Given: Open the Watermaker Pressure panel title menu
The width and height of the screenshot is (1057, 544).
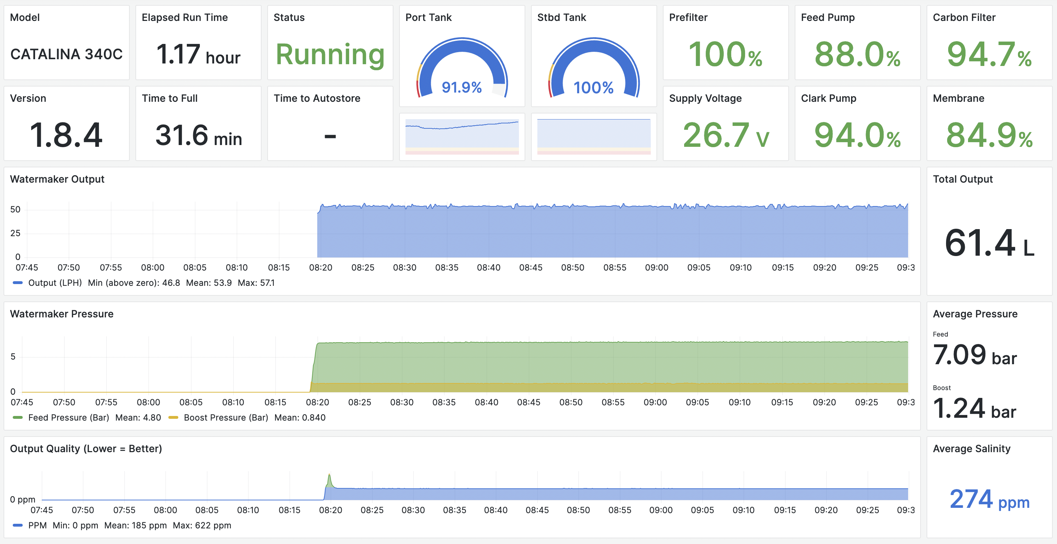Looking at the screenshot, I should (62, 314).
